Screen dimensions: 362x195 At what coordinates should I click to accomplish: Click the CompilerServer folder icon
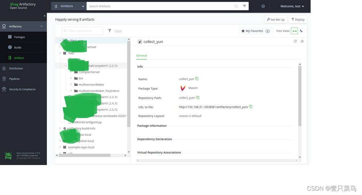tap(76, 72)
